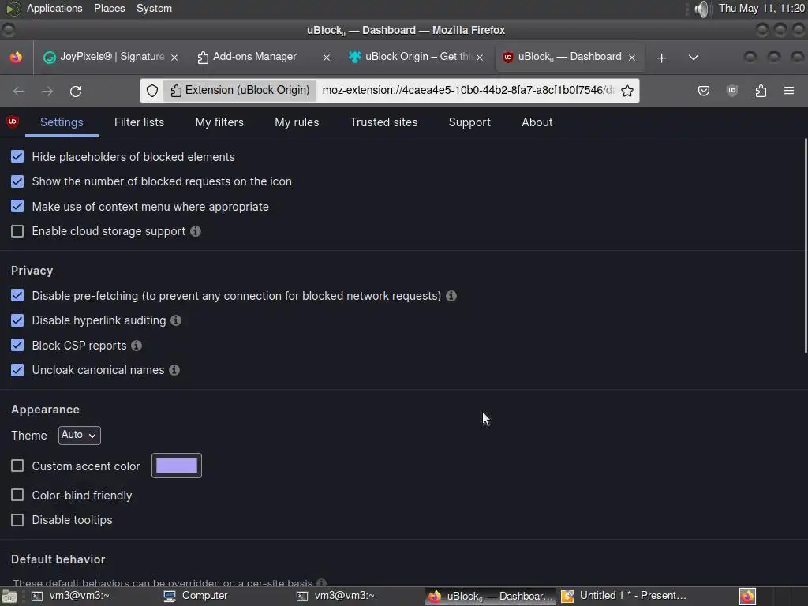808x606 pixels.
Task: Switch to the Filter lists tab
Action: (139, 122)
